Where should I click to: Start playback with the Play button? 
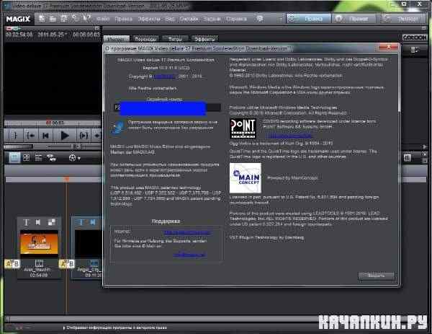(65, 135)
